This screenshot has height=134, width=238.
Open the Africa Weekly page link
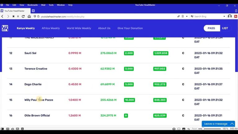[x=51, y=28]
